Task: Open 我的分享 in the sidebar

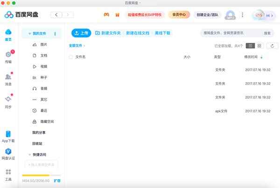Action: [x=39, y=132]
